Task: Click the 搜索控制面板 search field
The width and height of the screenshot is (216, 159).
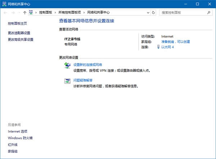Action: point(182,12)
